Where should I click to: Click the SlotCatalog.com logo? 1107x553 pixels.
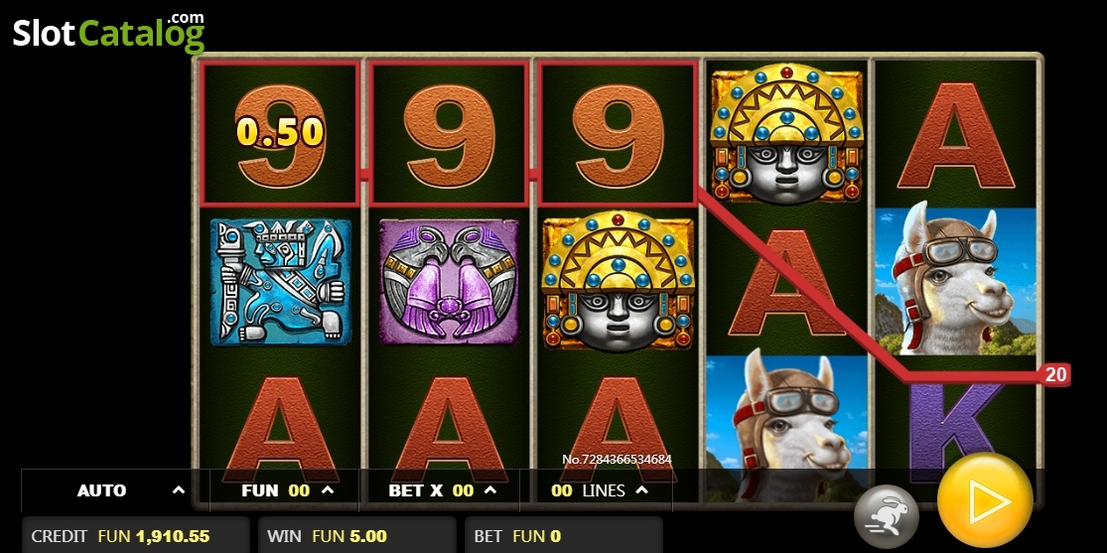pos(109,33)
